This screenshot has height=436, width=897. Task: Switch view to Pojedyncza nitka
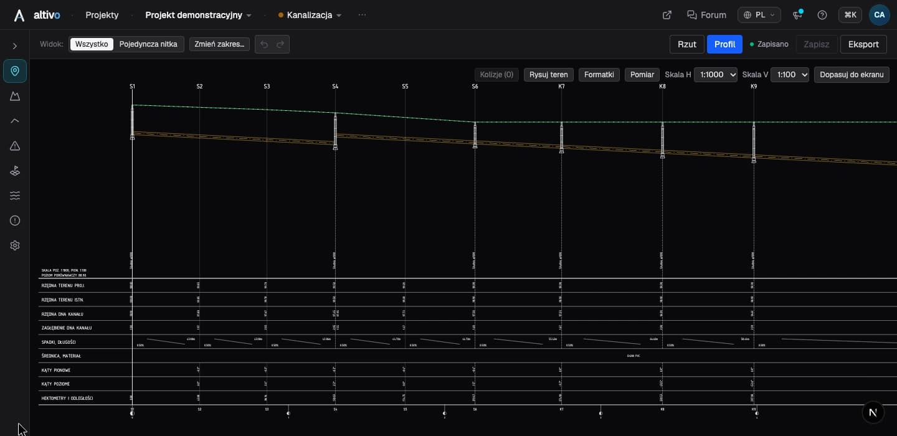[148, 44]
